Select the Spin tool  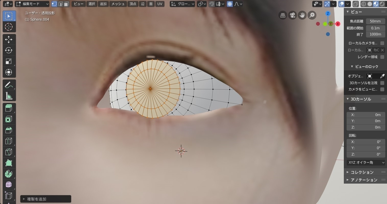pos(9,174)
